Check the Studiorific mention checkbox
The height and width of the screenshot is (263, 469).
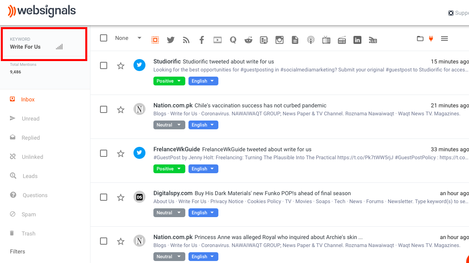104,65
